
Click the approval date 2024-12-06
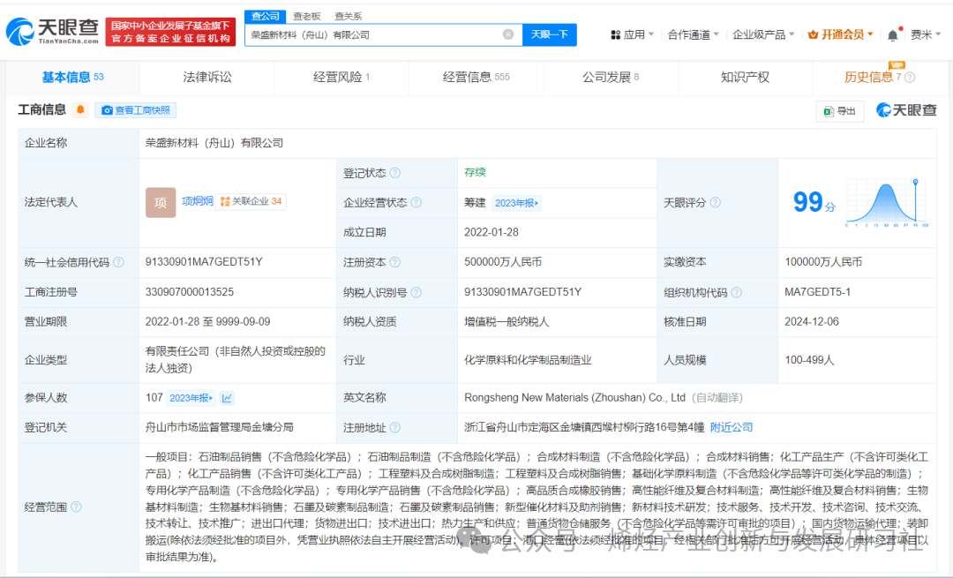[x=812, y=321]
